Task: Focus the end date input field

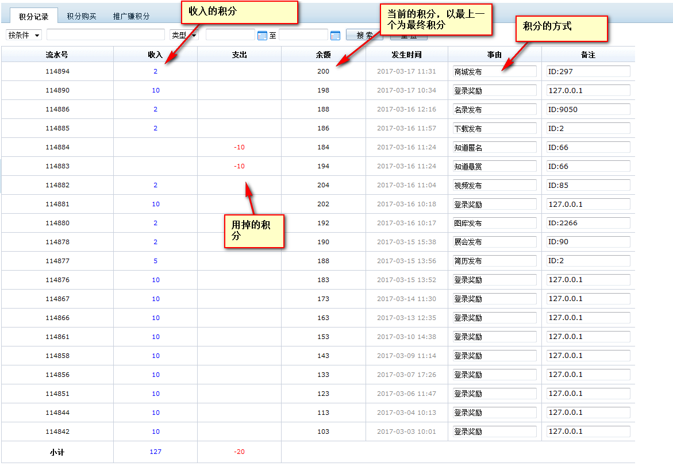Action: [x=303, y=35]
